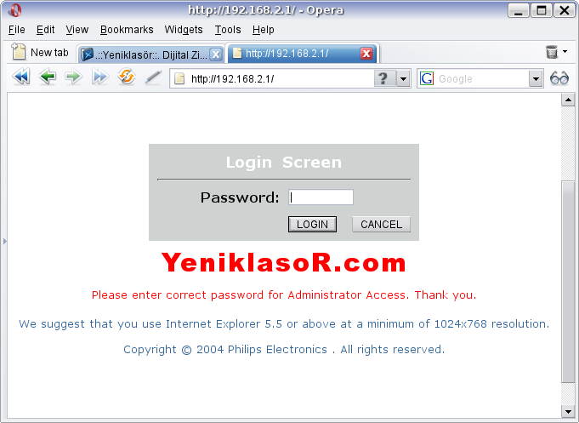Reload the page with orange refresh icon
Viewport: 579px width, 423px height.
127,77
